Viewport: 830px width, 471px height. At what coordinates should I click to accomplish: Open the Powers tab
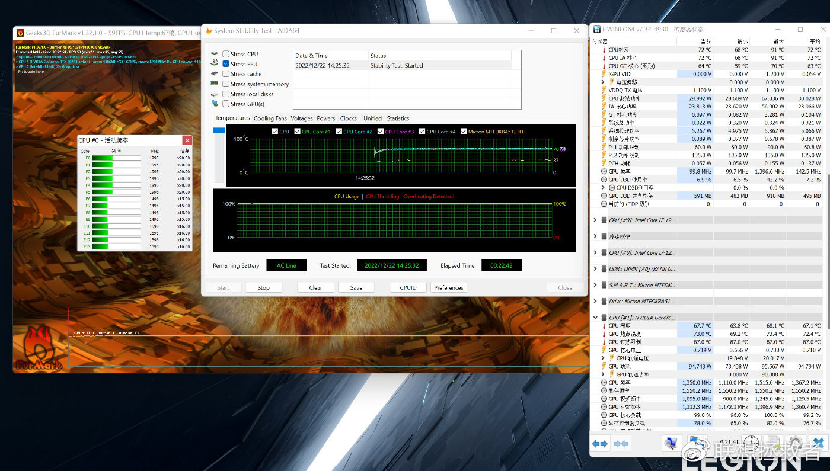pyautogui.click(x=325, y=118)
